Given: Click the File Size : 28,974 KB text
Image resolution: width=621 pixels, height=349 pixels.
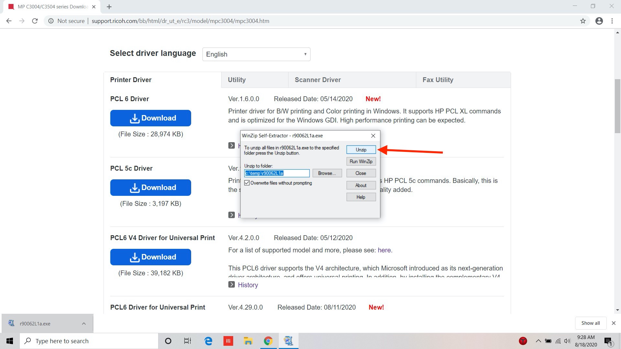Looking at the screenshot, I should pyautogui.click(x=151, y=134).
